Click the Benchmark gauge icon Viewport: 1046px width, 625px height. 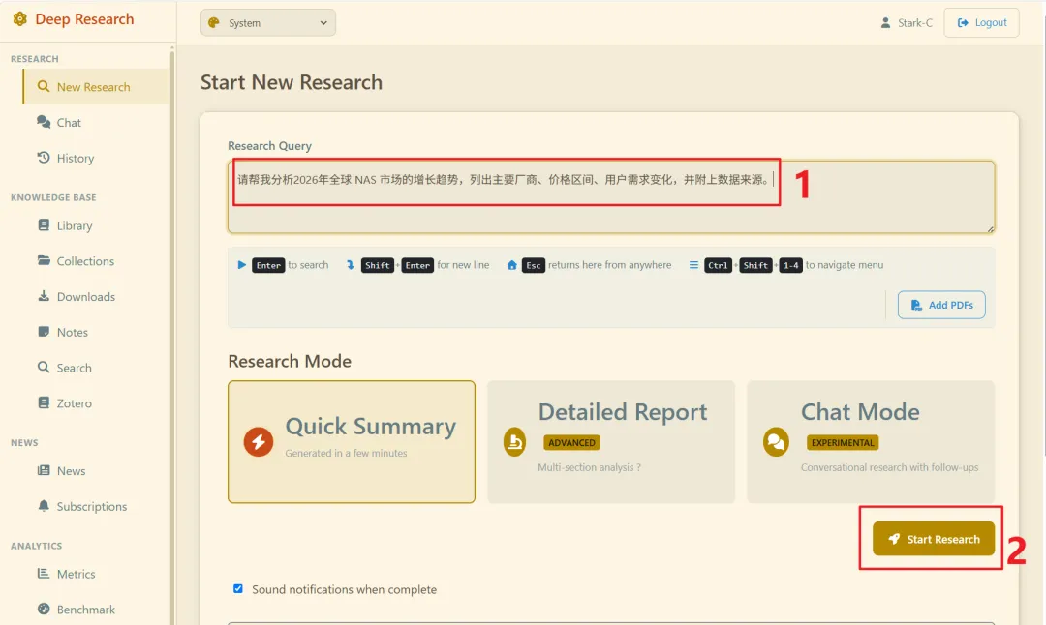pyautogui.click(x=44, y=609)
